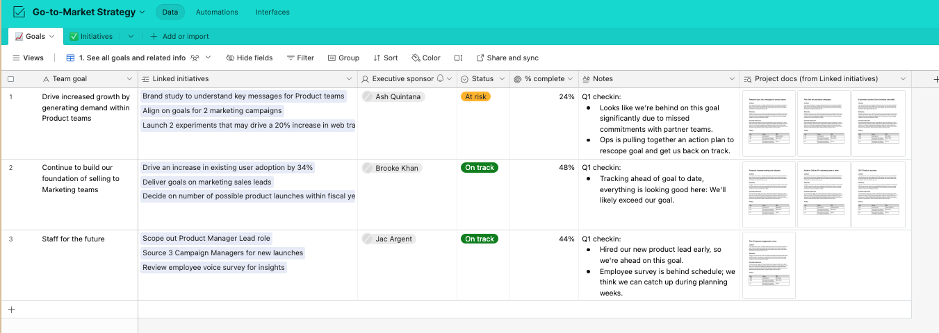Open the Sort tool
Viewport: 939px width, 333px height.
pyautogui.click(x=385, y=58)
